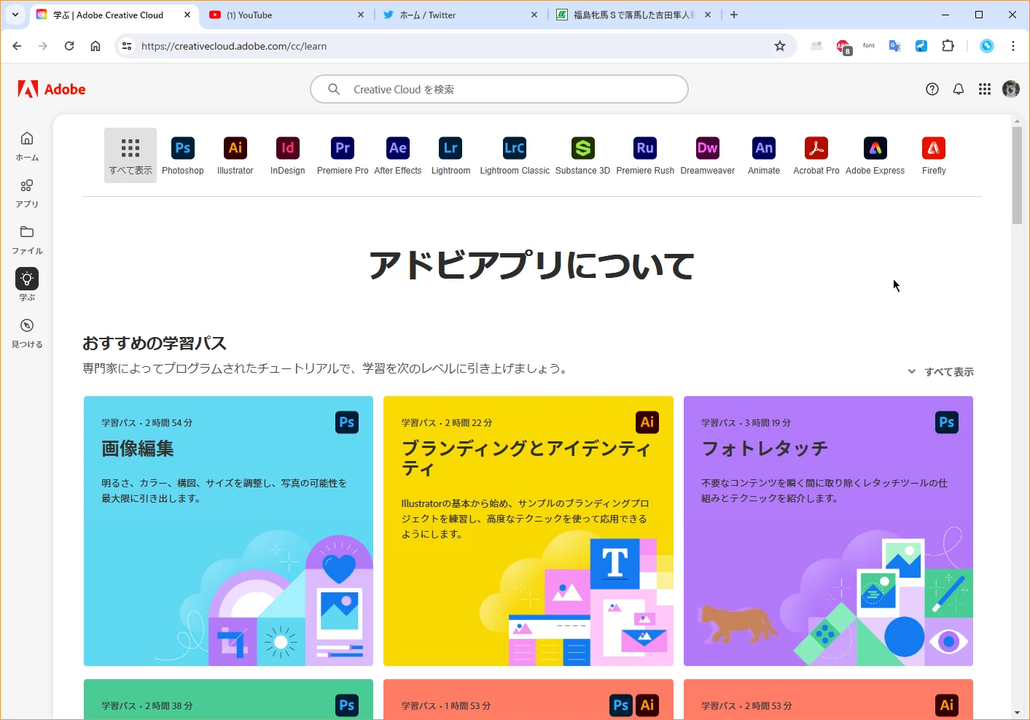Open Premiere Pro learning content
This screenshot has height=720, width=1030.
pyautogui.click(x=343, y=155)
